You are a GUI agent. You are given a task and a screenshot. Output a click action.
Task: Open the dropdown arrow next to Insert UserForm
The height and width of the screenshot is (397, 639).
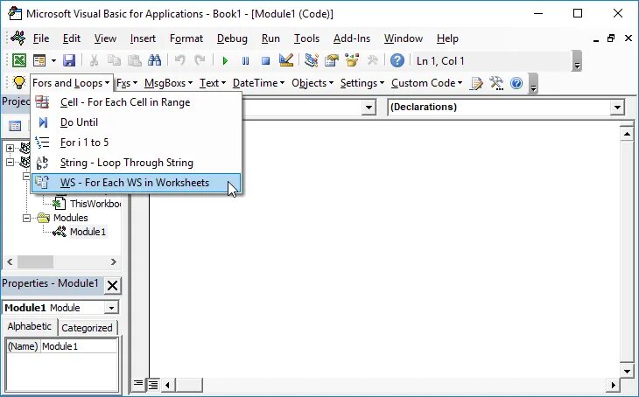pyautogui.click(x=53, y=61)
